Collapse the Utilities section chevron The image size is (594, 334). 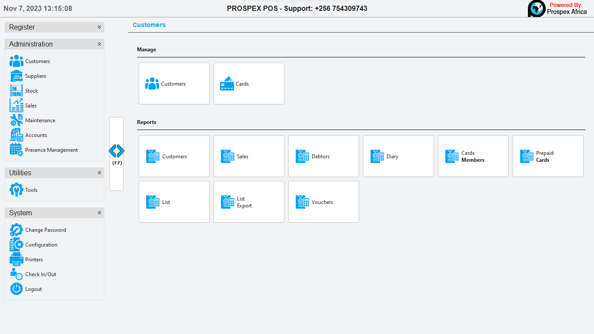(99, 173)
